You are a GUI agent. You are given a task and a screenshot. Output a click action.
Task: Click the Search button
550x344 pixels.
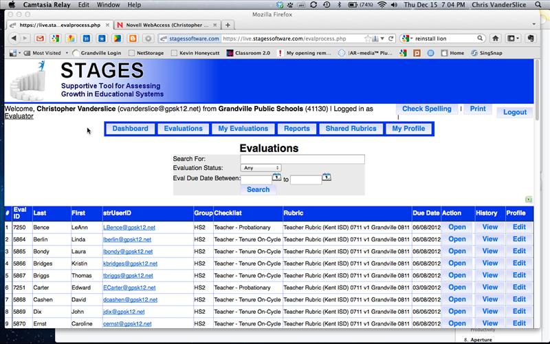(258, 190)
